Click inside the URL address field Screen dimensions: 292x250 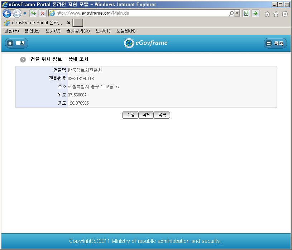140,14
